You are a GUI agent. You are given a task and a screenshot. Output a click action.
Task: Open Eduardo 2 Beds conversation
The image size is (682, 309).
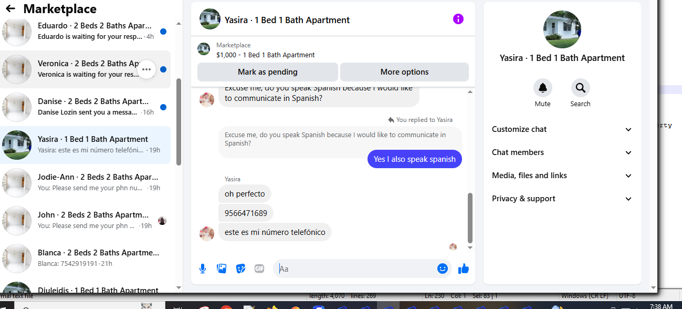[85, 31]
